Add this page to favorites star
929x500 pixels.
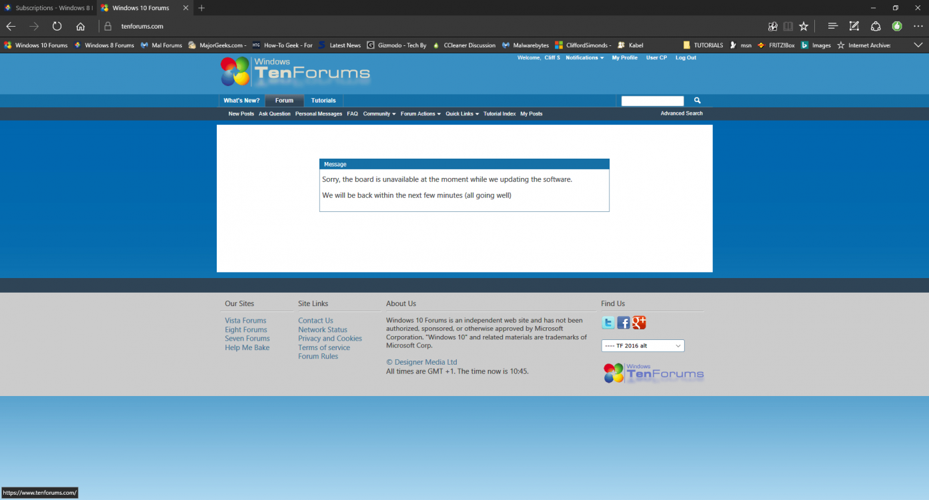804,27
